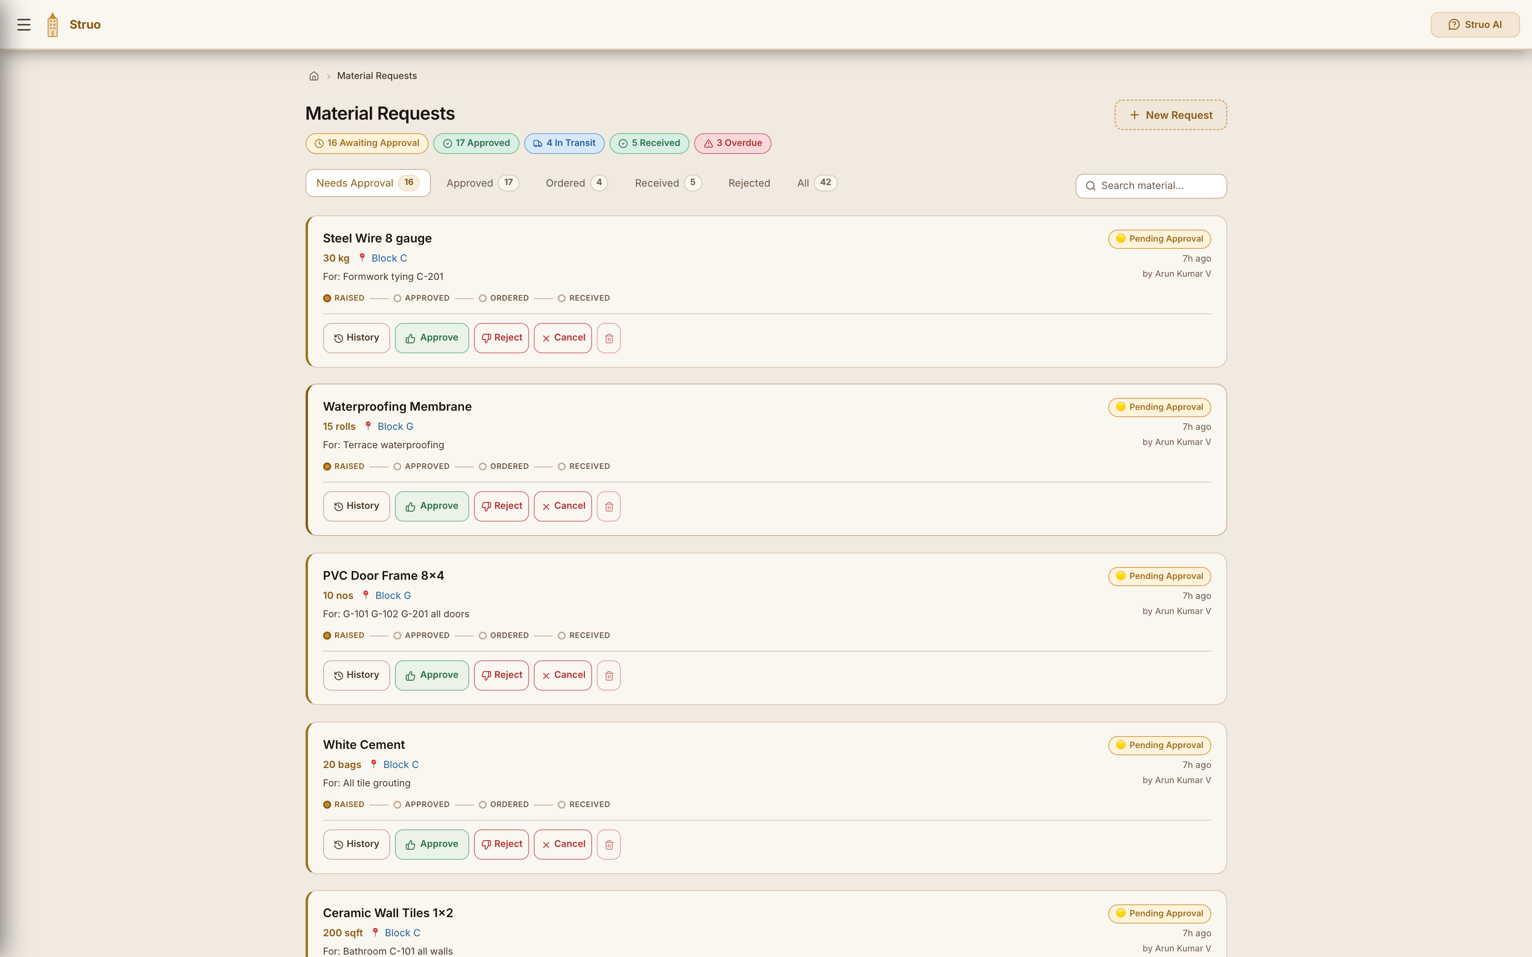Click the Steel Wire 8 gauge title
This screenshot has width=1532, height=957.
377,238
